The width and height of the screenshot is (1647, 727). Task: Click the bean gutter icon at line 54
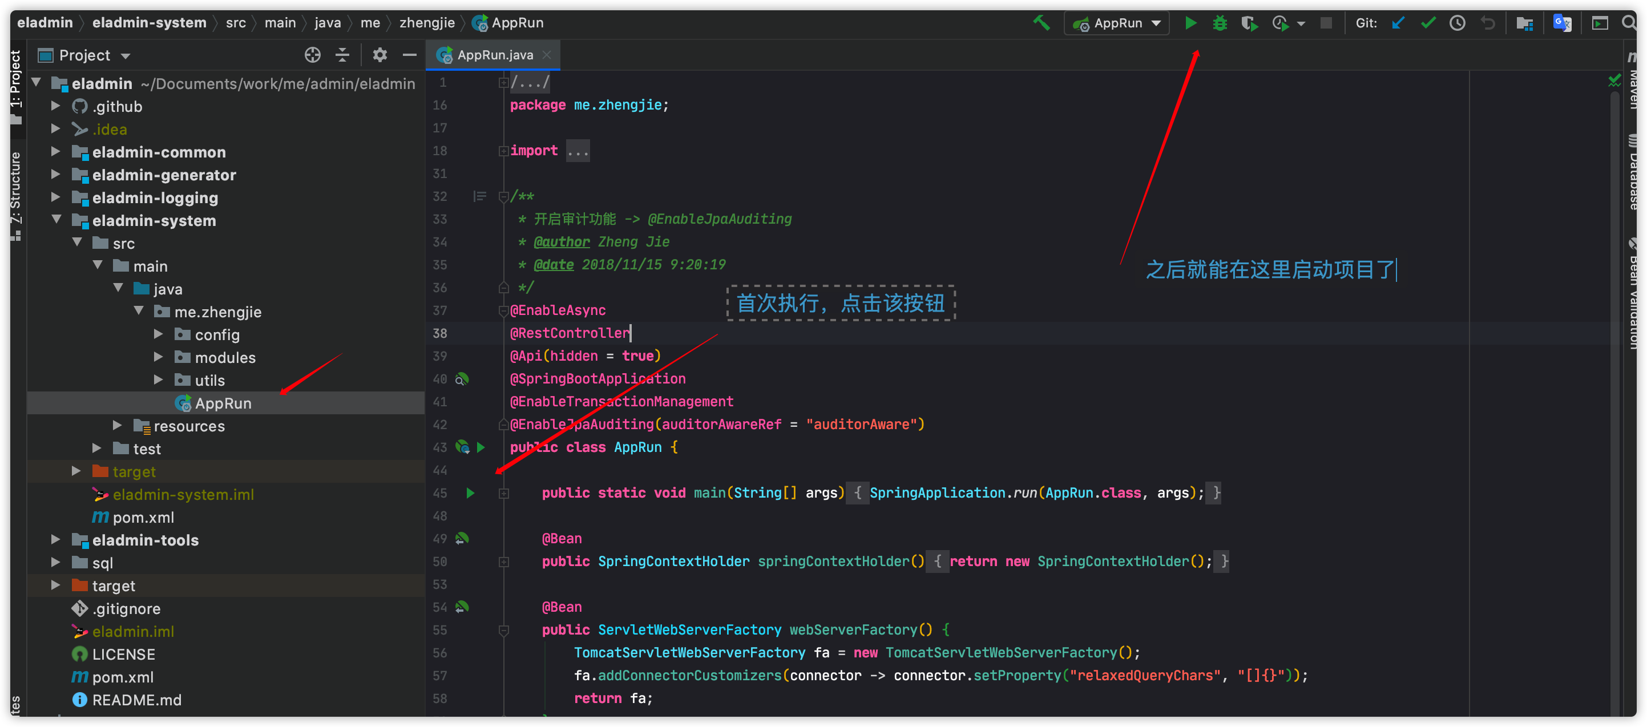click(462, 607)
